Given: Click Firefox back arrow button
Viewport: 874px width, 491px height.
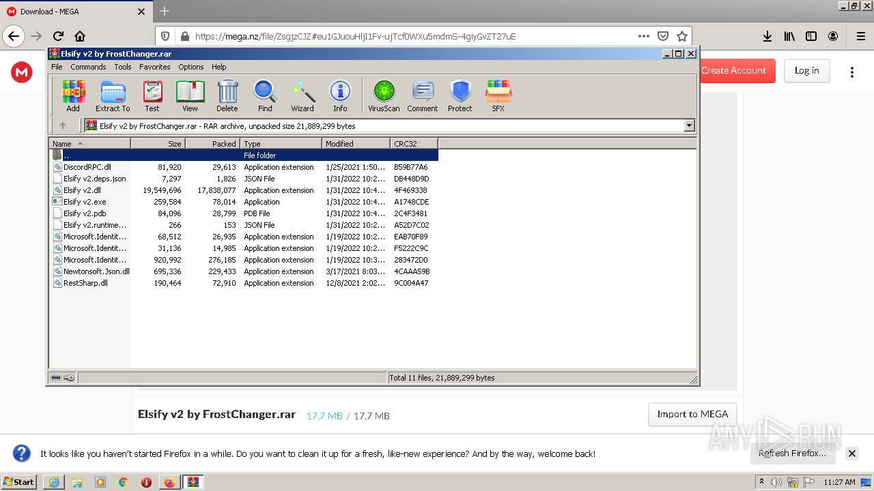Looking at the screenshot, I should 14,36.
